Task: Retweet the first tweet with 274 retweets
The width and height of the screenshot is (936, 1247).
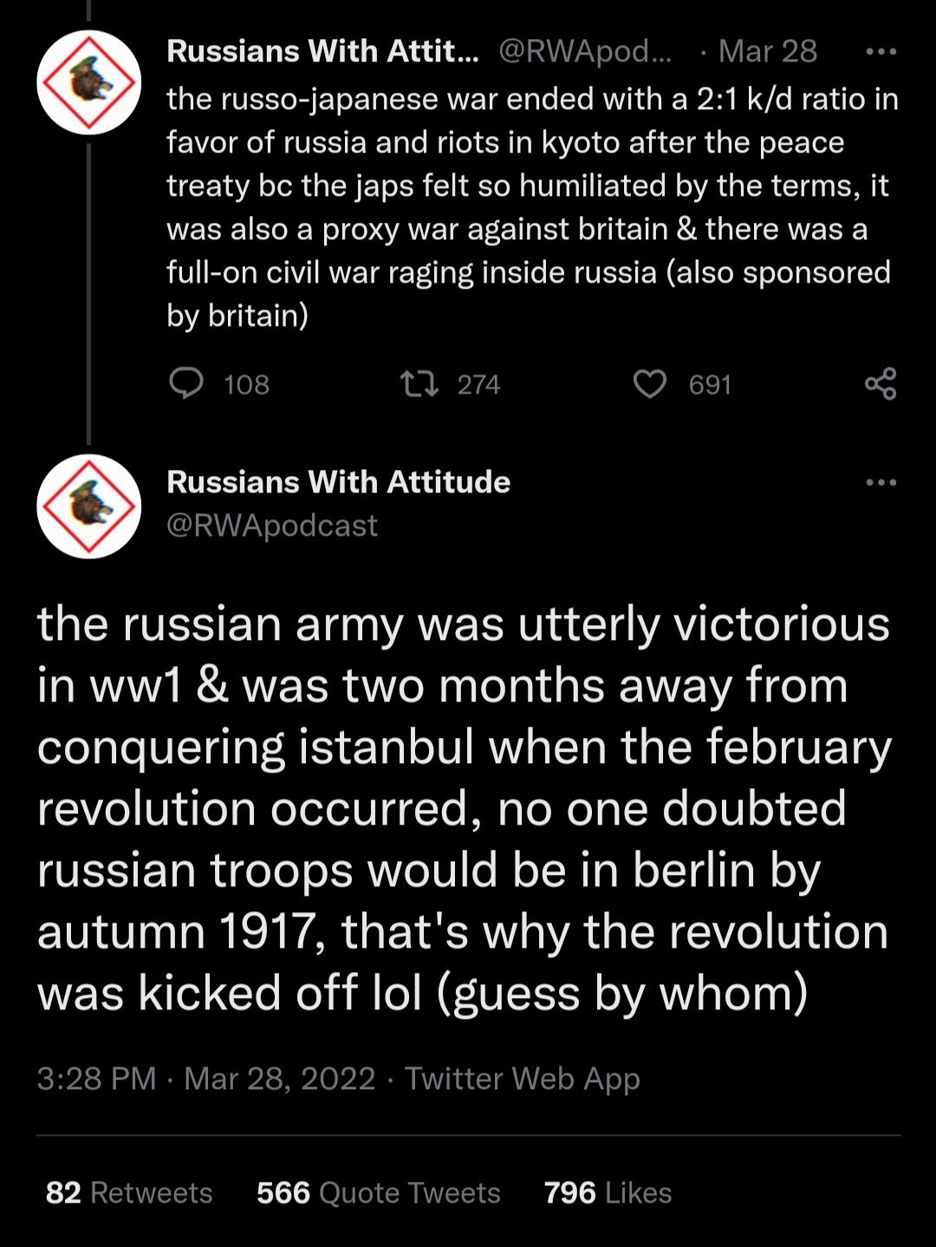Action: 419,383
